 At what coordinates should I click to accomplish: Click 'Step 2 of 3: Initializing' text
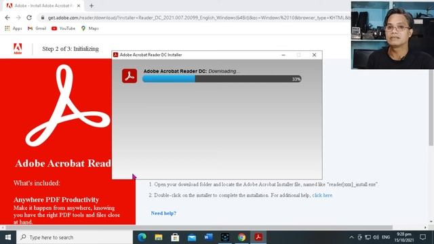[x=71, y=49]
